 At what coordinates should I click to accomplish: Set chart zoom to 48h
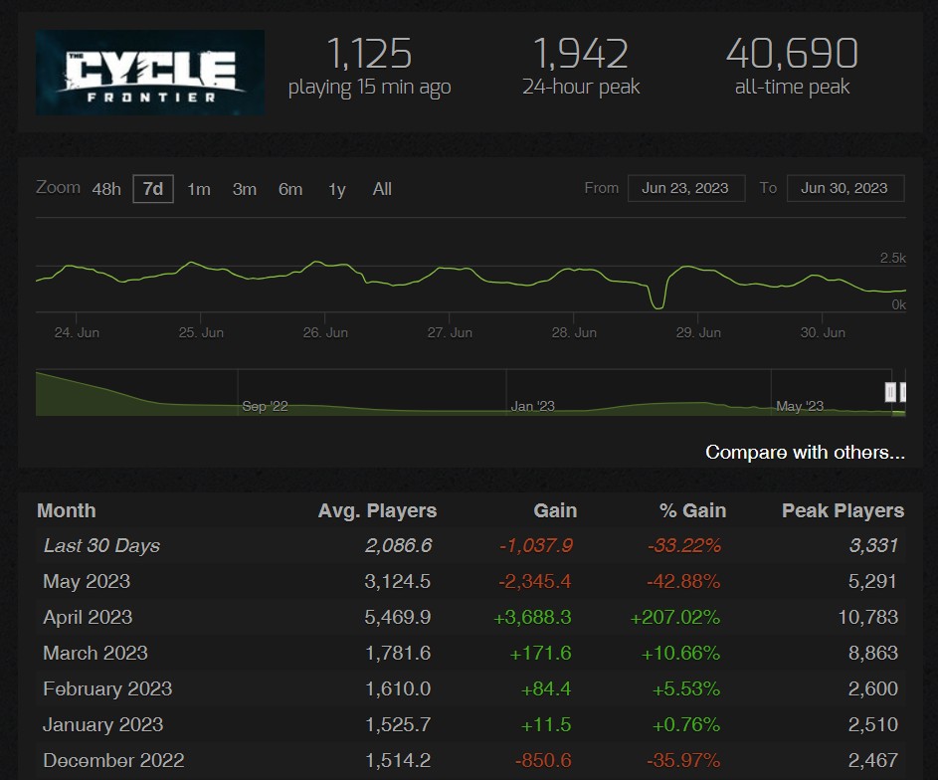[x=106, y=189]
